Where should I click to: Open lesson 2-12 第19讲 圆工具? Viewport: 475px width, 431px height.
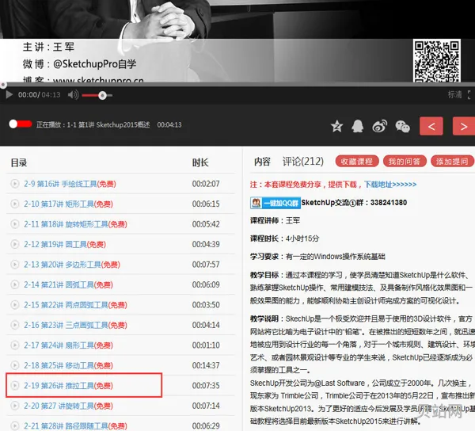[65, 244]
